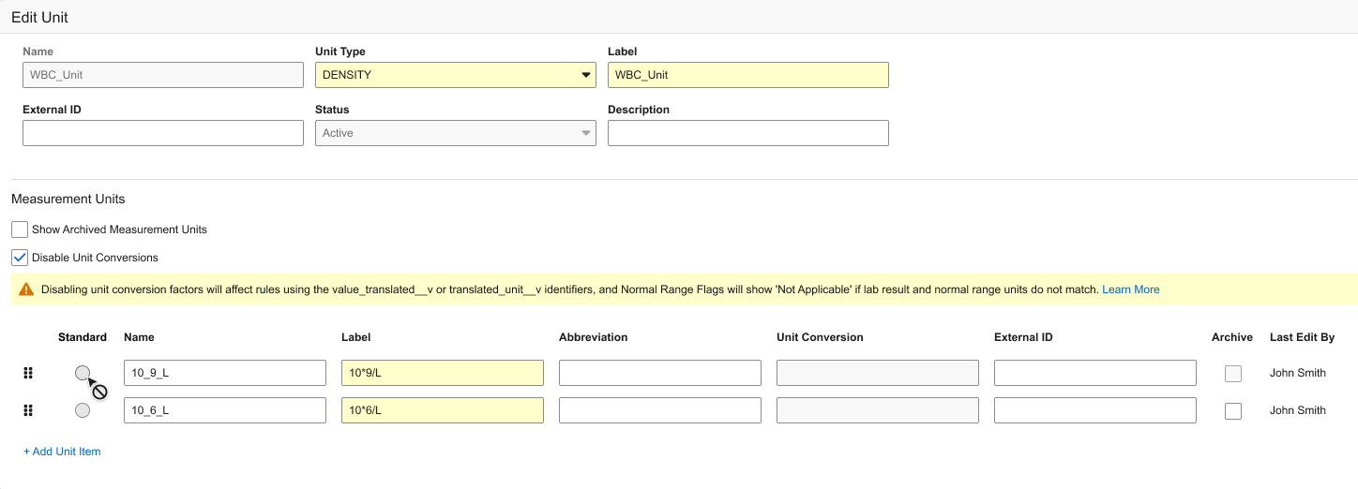Click Label field showing 10*6/L
Screen dimensions: 1358x489
[443, 410]
